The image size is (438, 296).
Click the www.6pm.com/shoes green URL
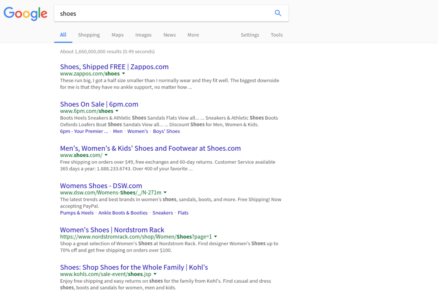click(x=87, y=111)
